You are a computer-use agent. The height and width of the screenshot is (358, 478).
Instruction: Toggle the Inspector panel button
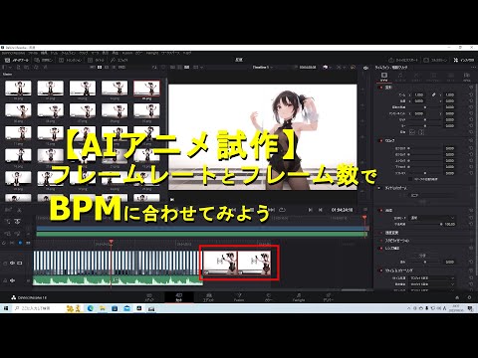[464, 60]
